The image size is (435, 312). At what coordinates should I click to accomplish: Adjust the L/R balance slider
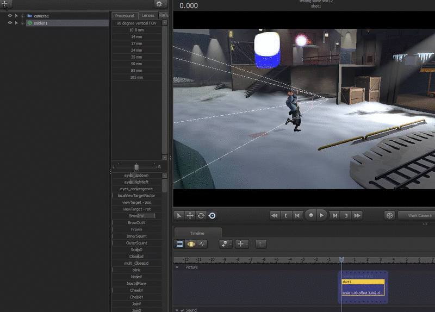click(136, 166)
